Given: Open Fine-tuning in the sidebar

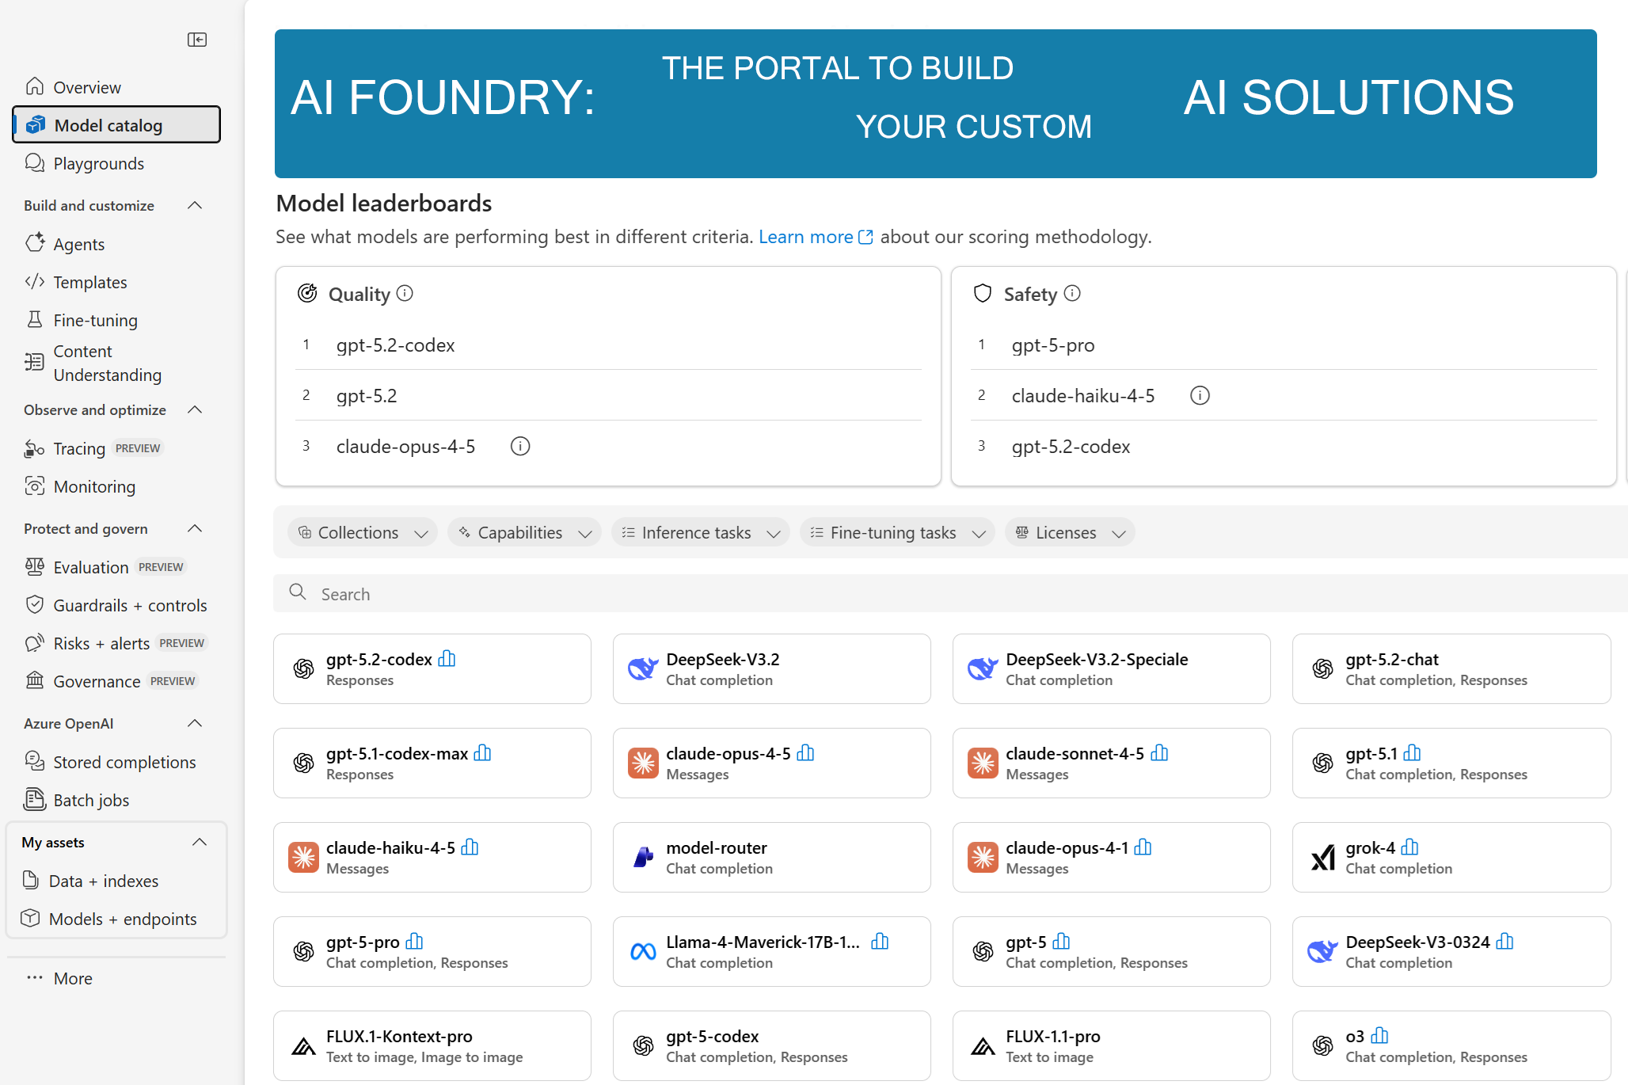Looking at the screenshot, I should click(116, 320).
